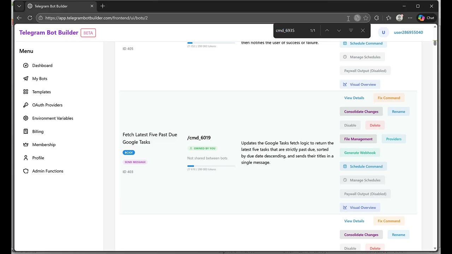The height and width of the screenshot is (254, 452).
Task: Click the find-in-page search field
Action: [291, 31]
